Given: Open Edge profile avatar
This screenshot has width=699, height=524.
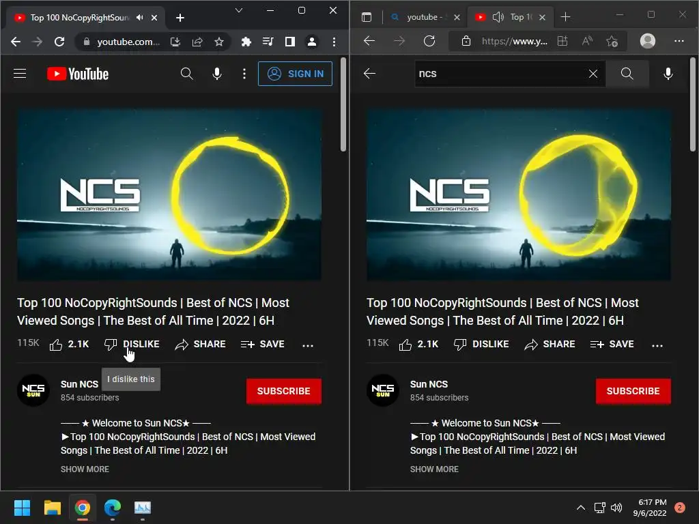Looking at the screenshot, I should click(648, 41).
